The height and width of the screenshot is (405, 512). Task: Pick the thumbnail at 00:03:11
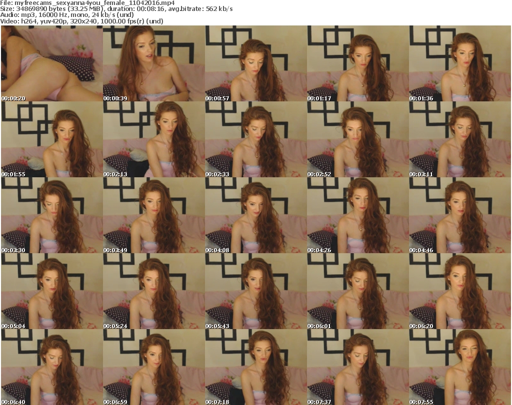tap(460, 139)
